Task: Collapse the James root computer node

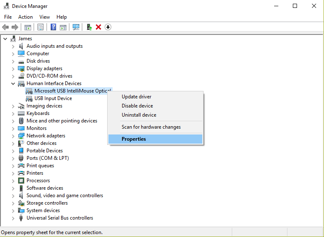Action: [x=5, y=39]
